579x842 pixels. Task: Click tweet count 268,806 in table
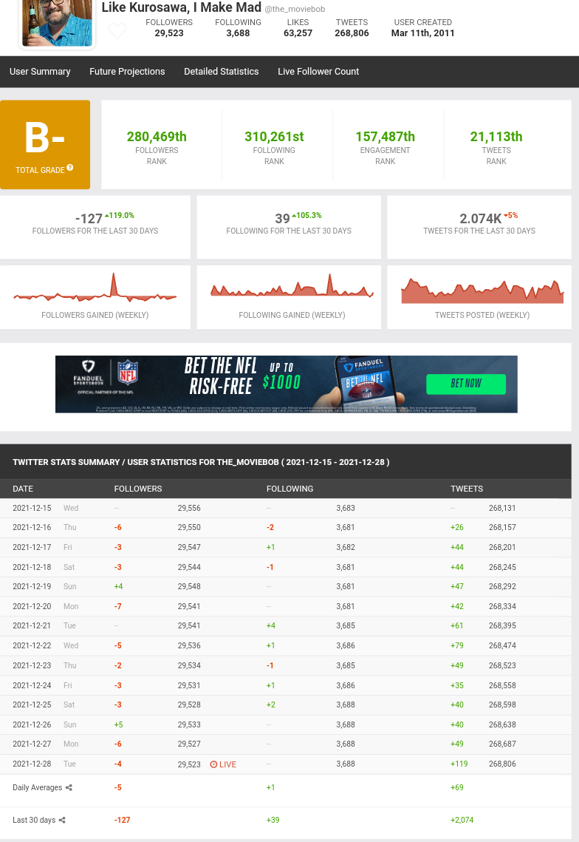click(x=502, y=764)
